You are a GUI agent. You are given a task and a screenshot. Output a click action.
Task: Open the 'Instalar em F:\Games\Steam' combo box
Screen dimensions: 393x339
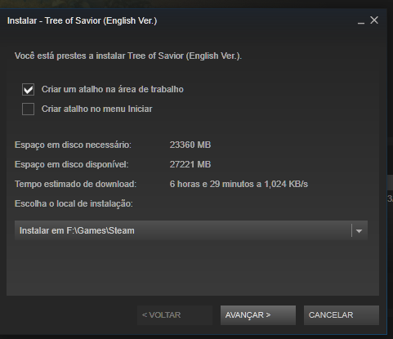(x=191, y=230)
